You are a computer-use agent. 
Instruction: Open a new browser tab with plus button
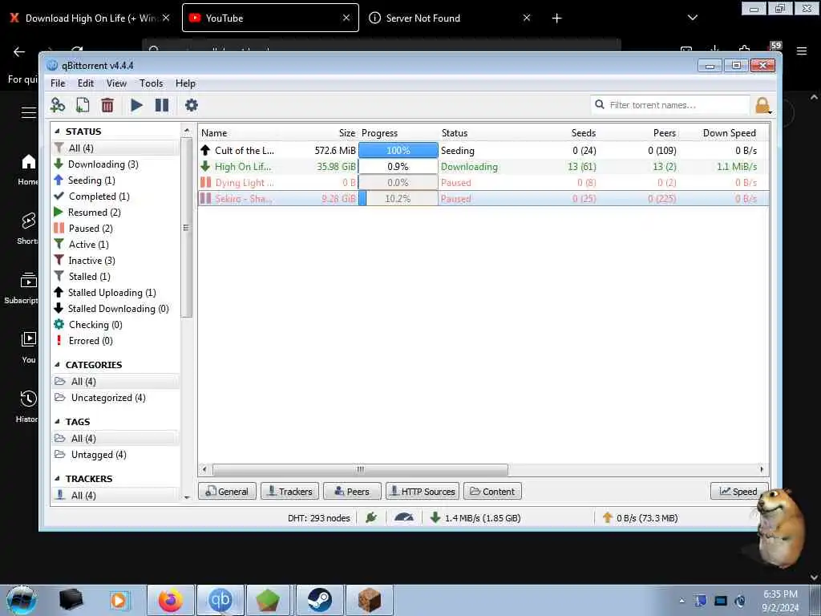pyautogui.click(x=556, y=18)
